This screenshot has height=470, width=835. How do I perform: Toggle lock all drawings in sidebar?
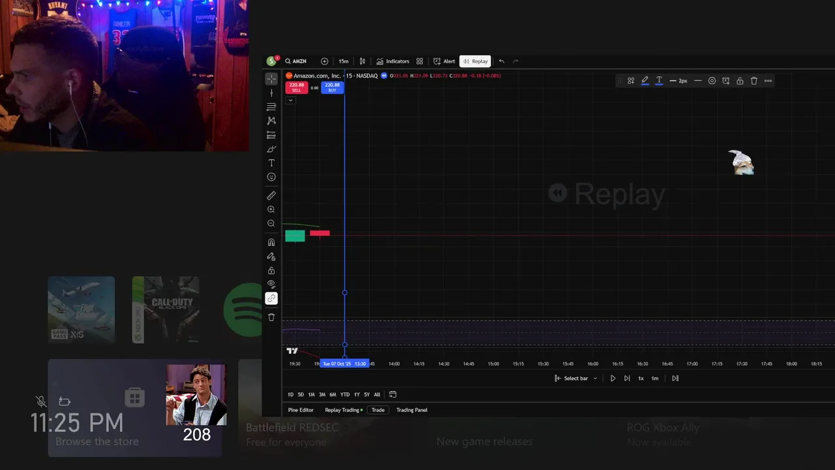click(x=271, y=270)
